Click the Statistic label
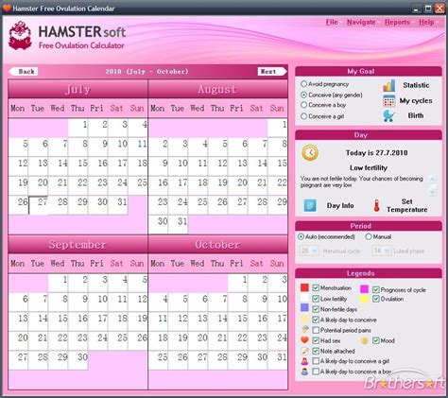The width and height of the screenshot is (448, 398). pos(416,85)
